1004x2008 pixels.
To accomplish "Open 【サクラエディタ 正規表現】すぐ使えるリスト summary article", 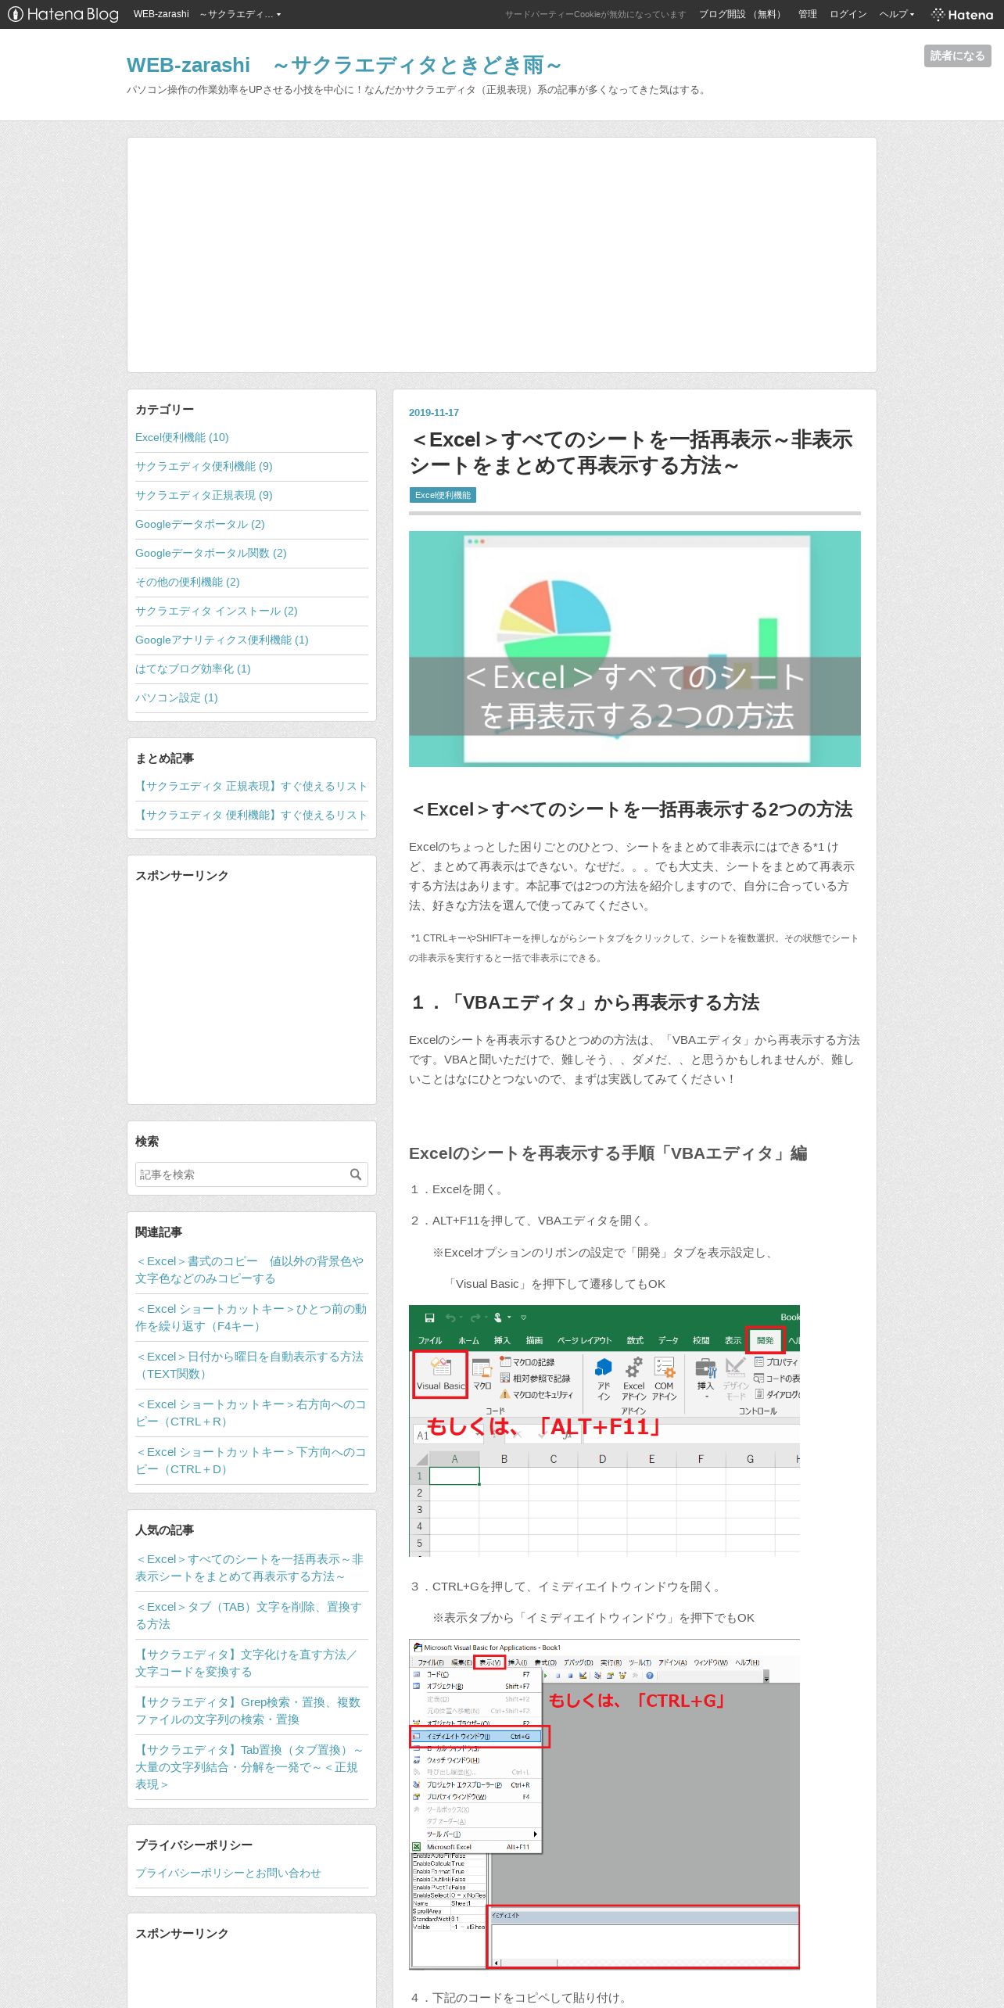I will (251, 786).
